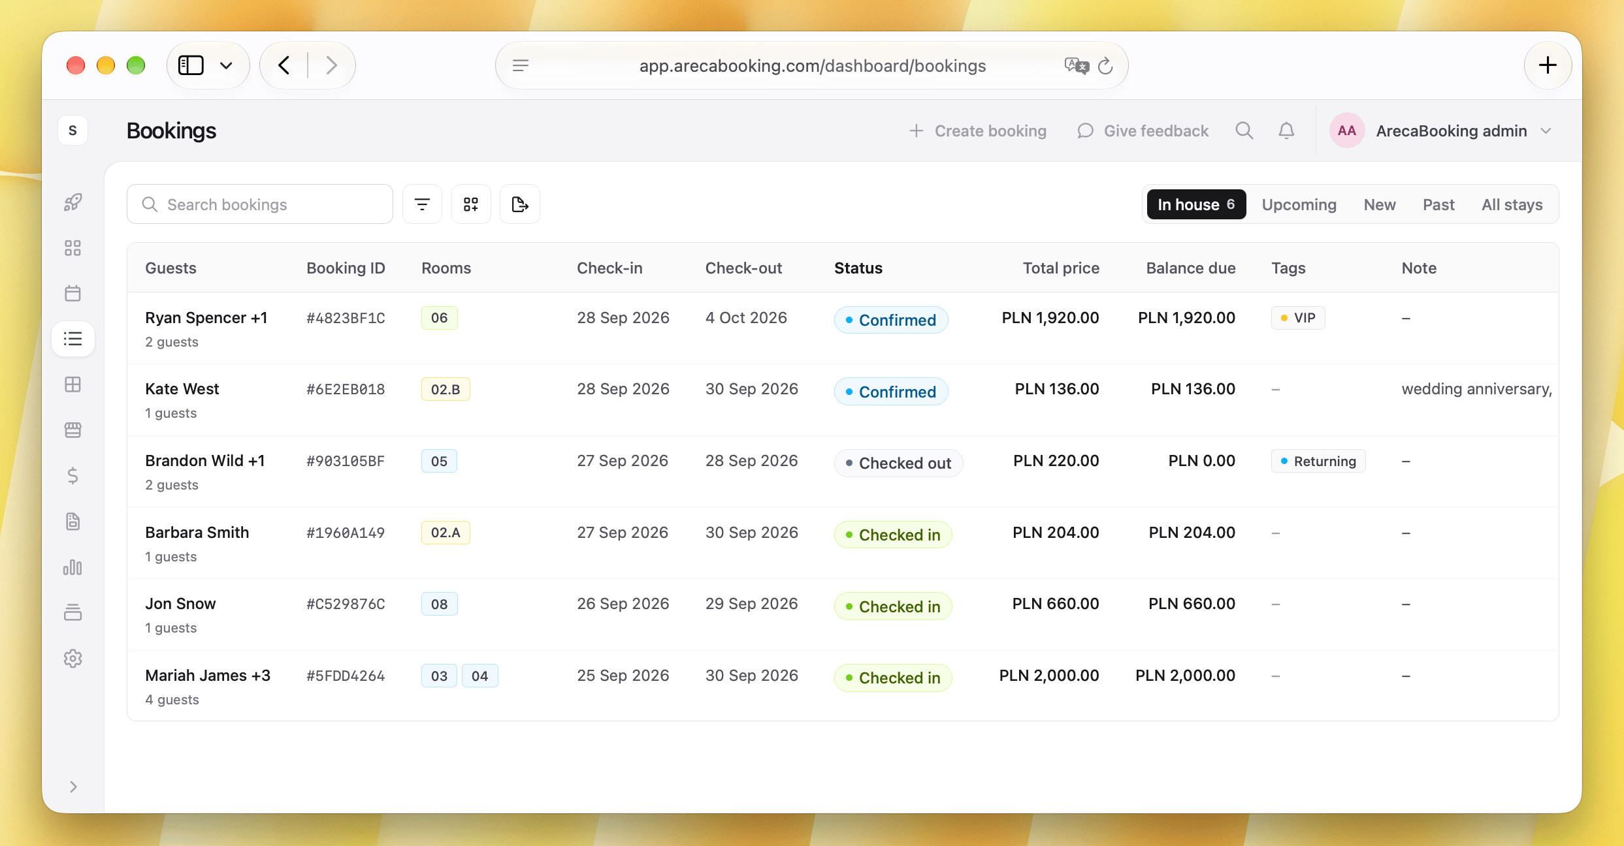
Task: Click the browser address bar URL
Action: tap(812, 66)
